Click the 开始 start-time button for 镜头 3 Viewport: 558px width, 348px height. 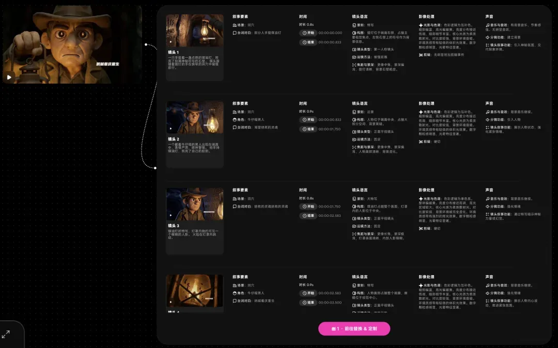coord(308,207)
